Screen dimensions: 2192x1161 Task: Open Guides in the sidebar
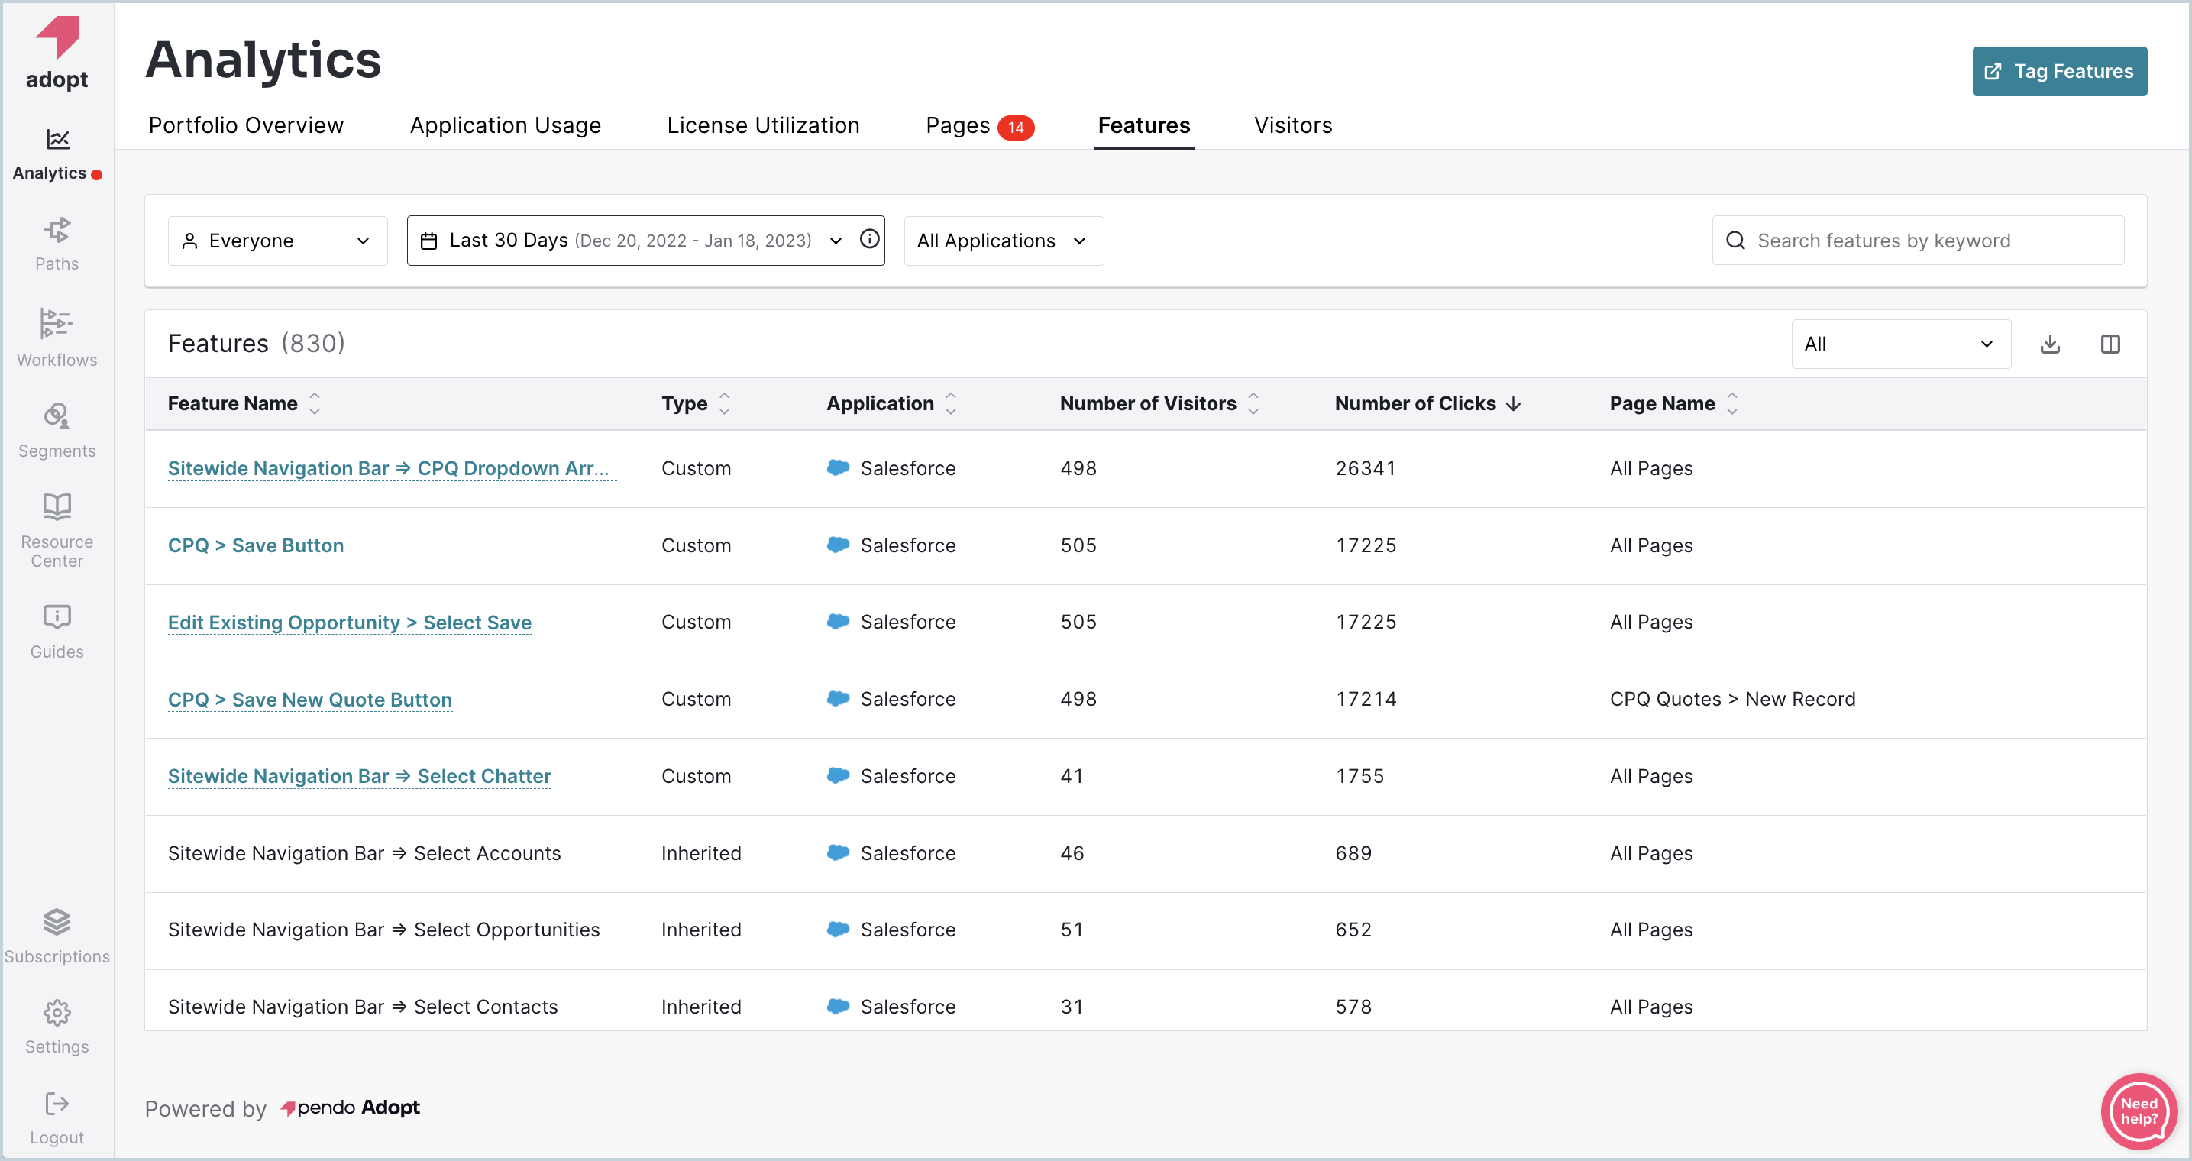57,632
